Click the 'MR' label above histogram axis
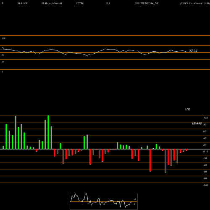Screen dimensions: 210x210 tap(187, 109)
